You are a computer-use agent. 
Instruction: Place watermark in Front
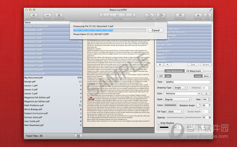198,76
